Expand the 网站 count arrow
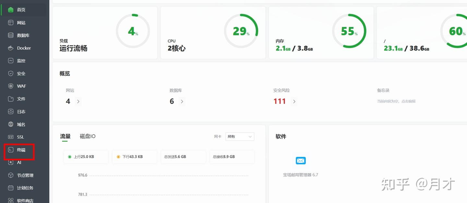 [x=78, y=101]
